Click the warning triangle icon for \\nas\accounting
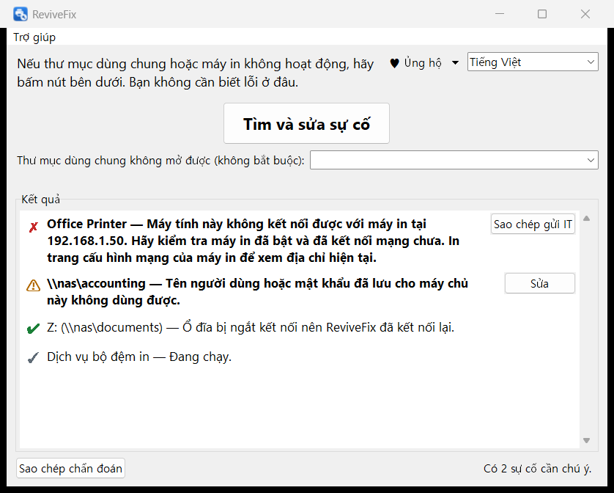 click(33, 285)
